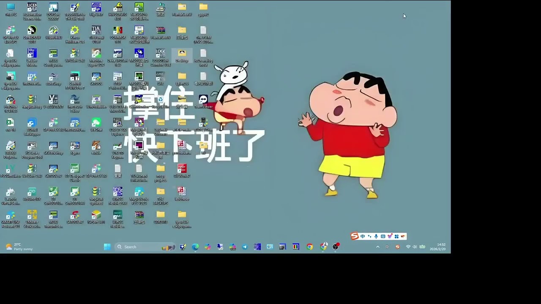Open InoTouch Editor shortcut
The width and height of the screenshot is (541, 304).
75,104
